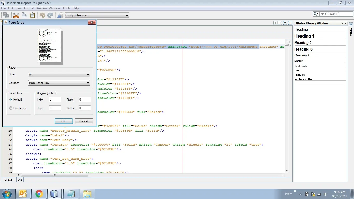Click the horizontal scrollbar right arrow
This screenshot has width=354, height=199.
pyautogui.click(x=282, y=175)
